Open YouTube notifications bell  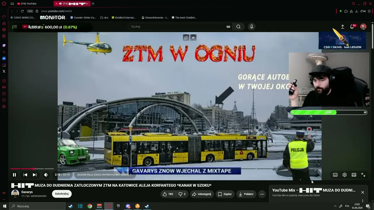click(352, 27)
